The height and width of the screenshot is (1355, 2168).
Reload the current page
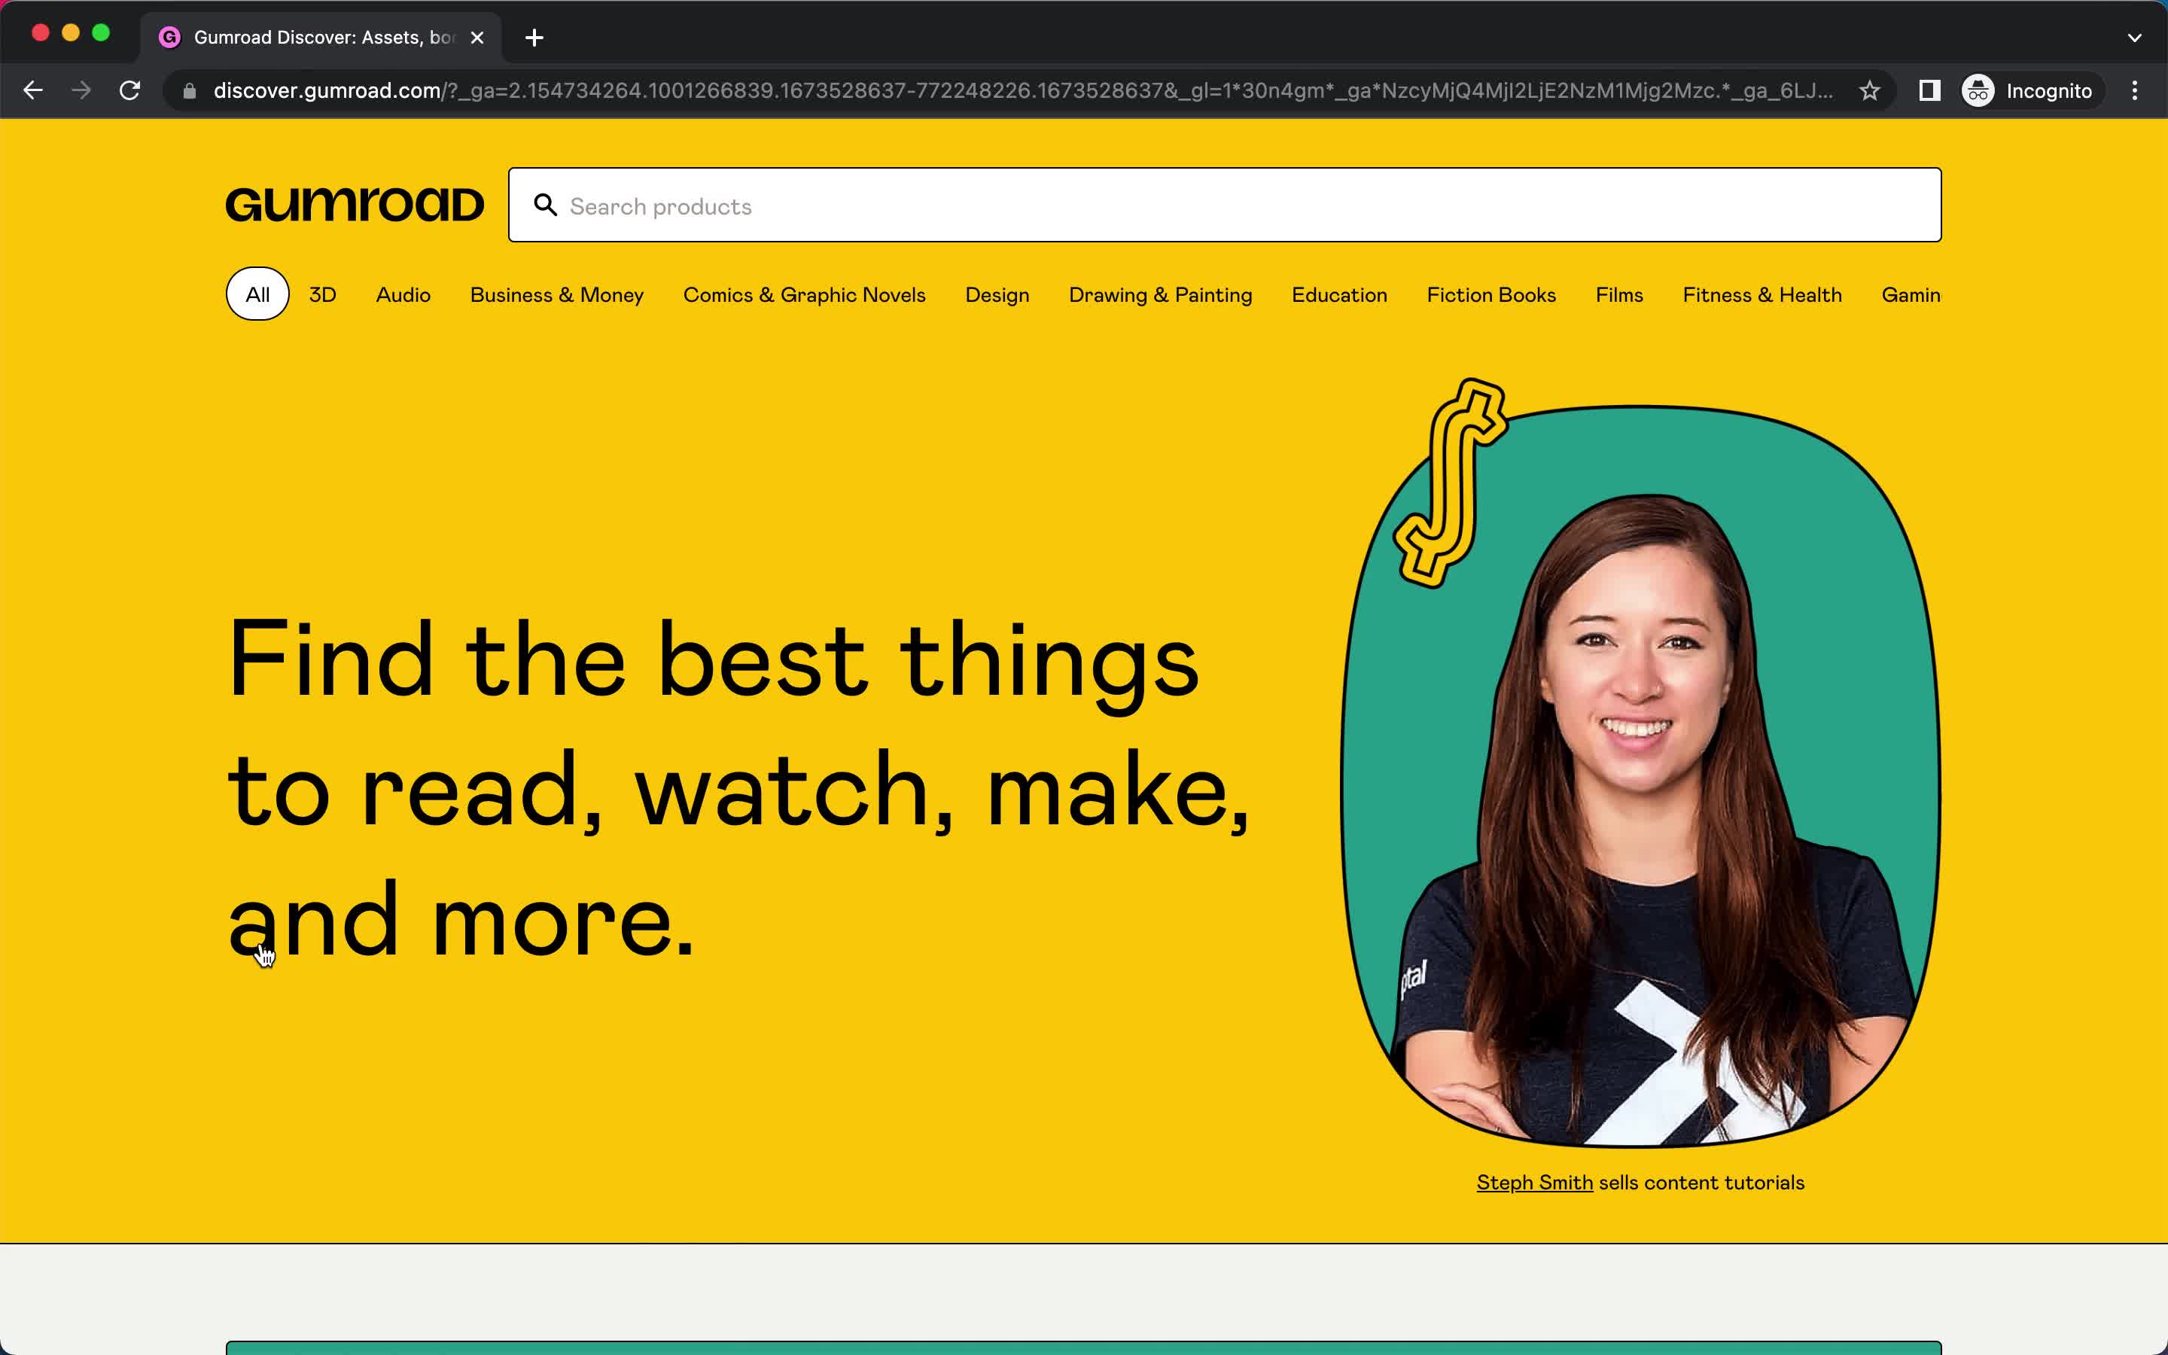coord(130,90)
